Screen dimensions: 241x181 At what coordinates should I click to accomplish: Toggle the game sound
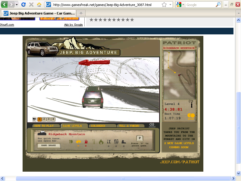152,125
